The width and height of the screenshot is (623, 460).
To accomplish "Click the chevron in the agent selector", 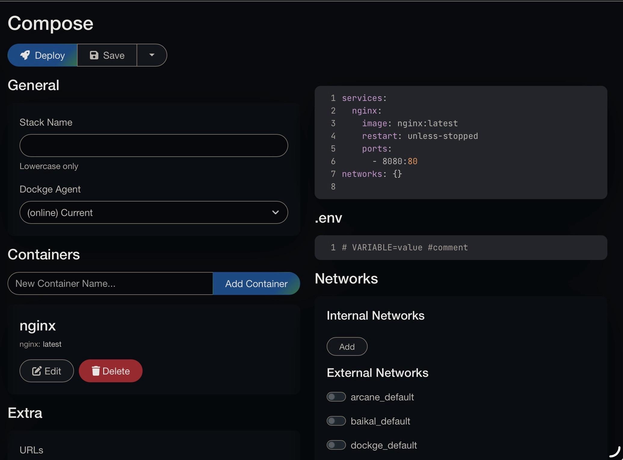I will (x=275, y=212).
